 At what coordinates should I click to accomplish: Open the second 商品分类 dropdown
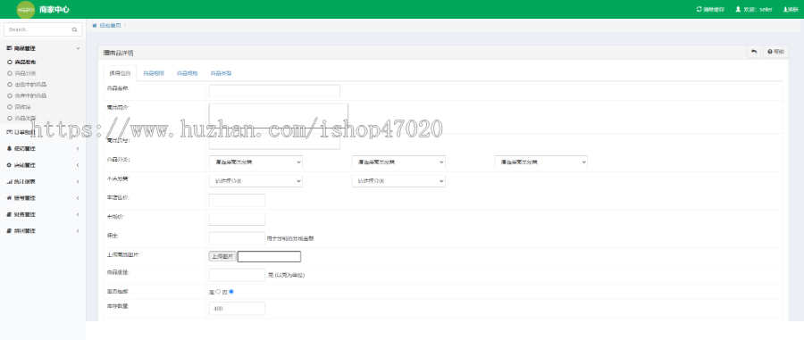click(398, 162)
